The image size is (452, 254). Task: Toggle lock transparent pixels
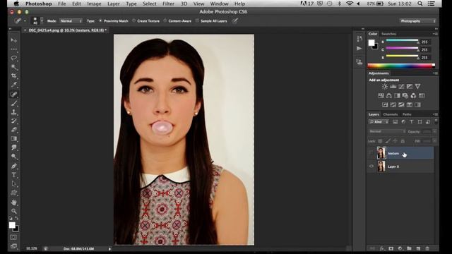[x=380, y=141]
